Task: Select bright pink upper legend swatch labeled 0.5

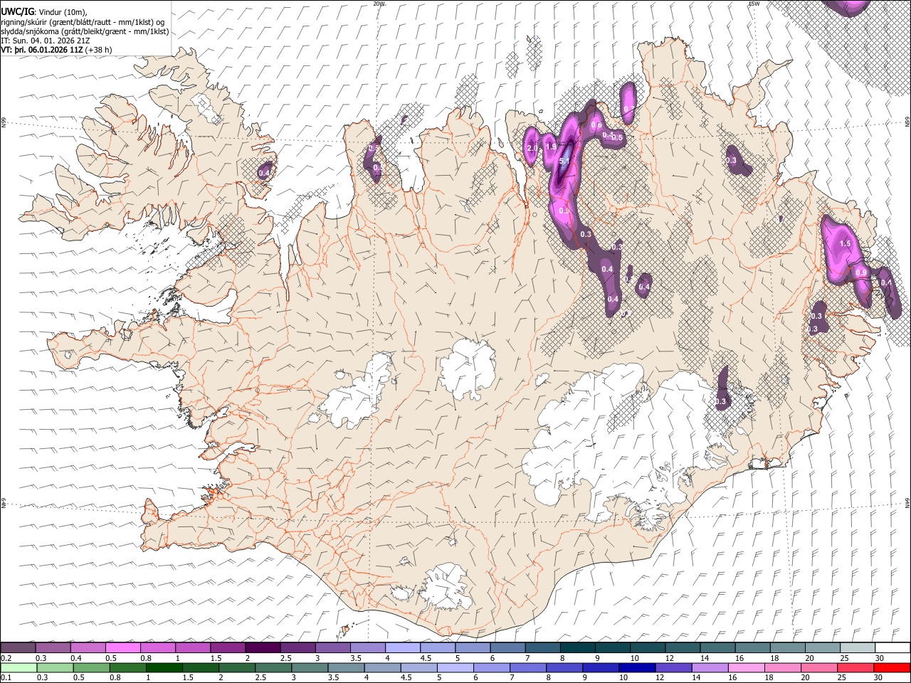Action: click(122, 648)
